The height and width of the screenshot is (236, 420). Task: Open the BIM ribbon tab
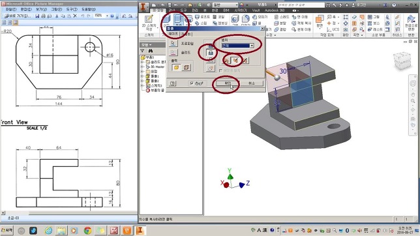[x=226, y=10]
